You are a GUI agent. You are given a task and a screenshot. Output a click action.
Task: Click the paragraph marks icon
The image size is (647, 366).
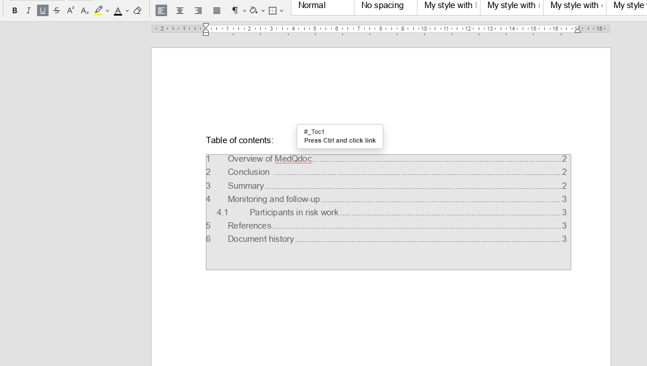[x=235, y=10]
